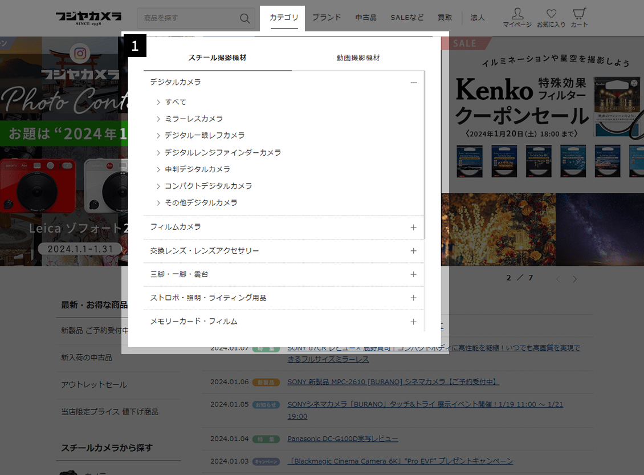Go to next banner slide arrow
The width and height of the screenshot is (644, 475).
click(x=574, y=279)
